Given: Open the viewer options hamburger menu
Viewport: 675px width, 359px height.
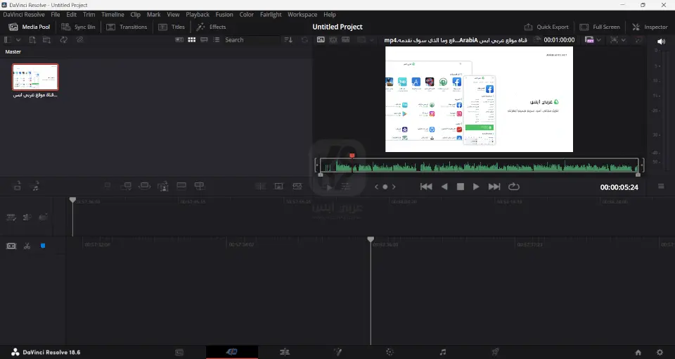Looking at the screenshot, I should tap(661, 186).
